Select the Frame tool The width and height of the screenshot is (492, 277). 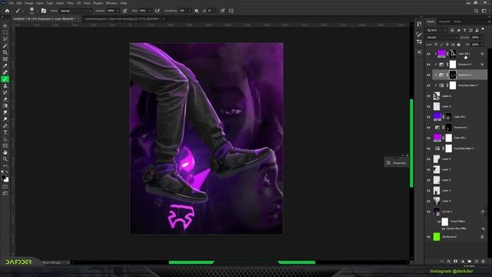click(x=5, y=59)
